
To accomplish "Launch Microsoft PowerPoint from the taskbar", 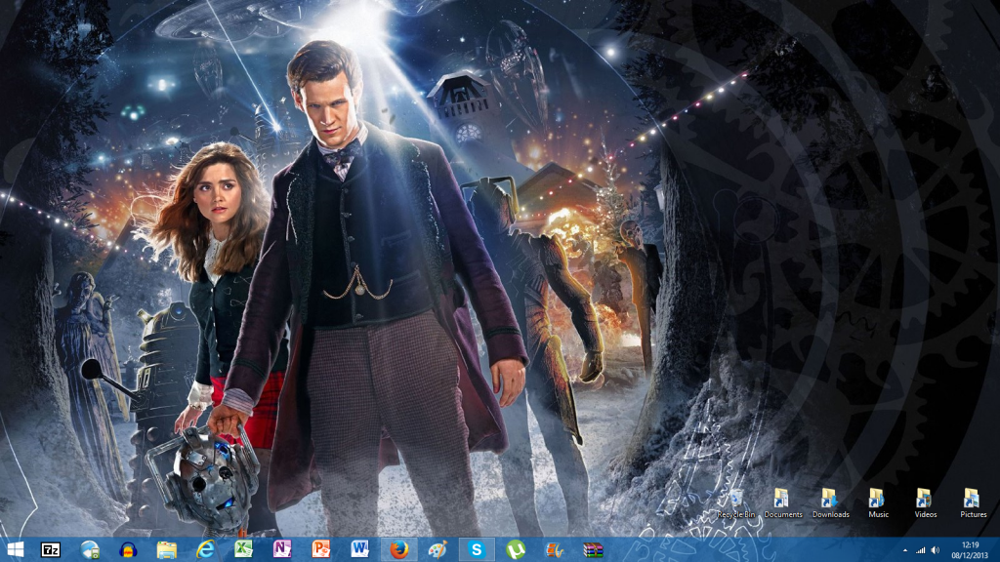I will (320, 549).
